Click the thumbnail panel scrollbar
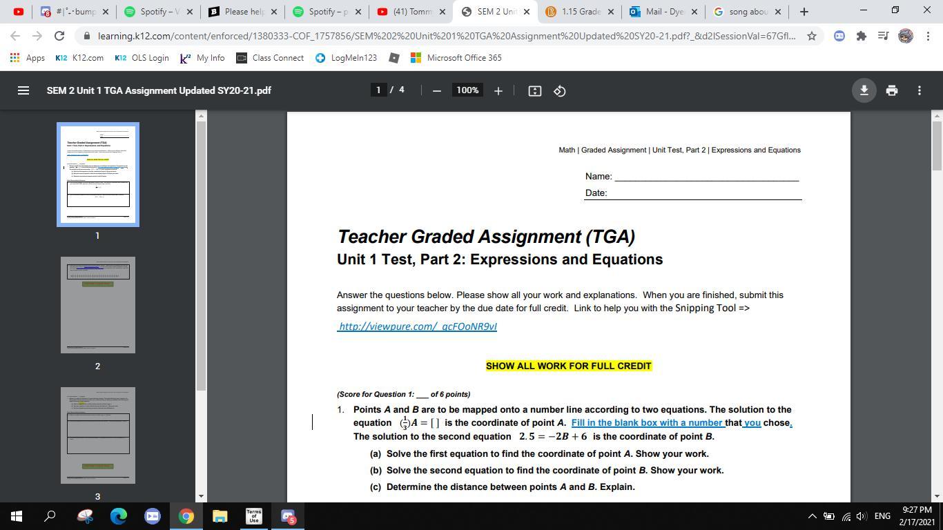 202,255
